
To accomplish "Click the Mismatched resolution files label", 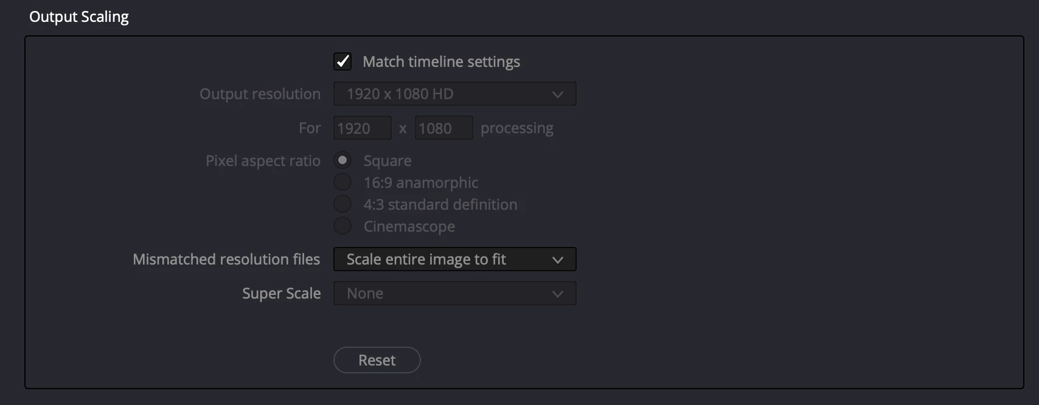I will coord(226,260).
